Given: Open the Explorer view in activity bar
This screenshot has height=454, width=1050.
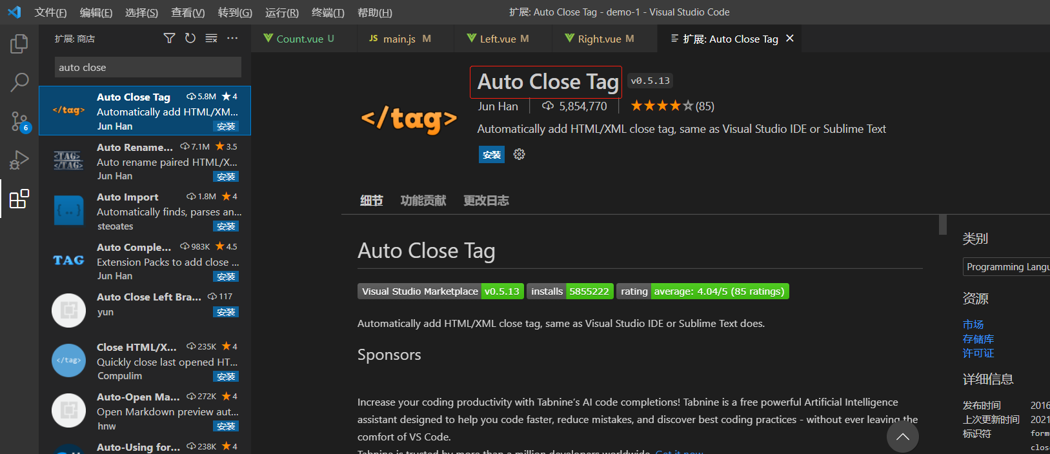Looking at the screenshot, I should (19, 44).
